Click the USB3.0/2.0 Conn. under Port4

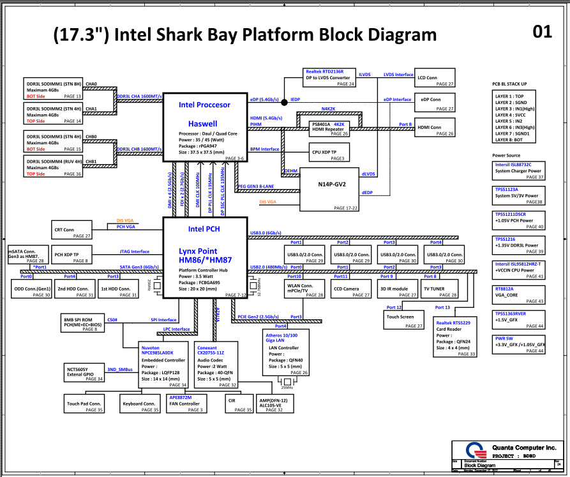(x=444, y=255)
